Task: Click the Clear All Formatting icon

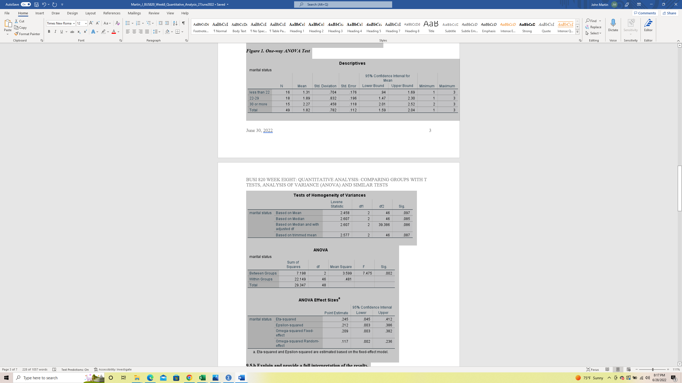Action: tap(118, 23)
